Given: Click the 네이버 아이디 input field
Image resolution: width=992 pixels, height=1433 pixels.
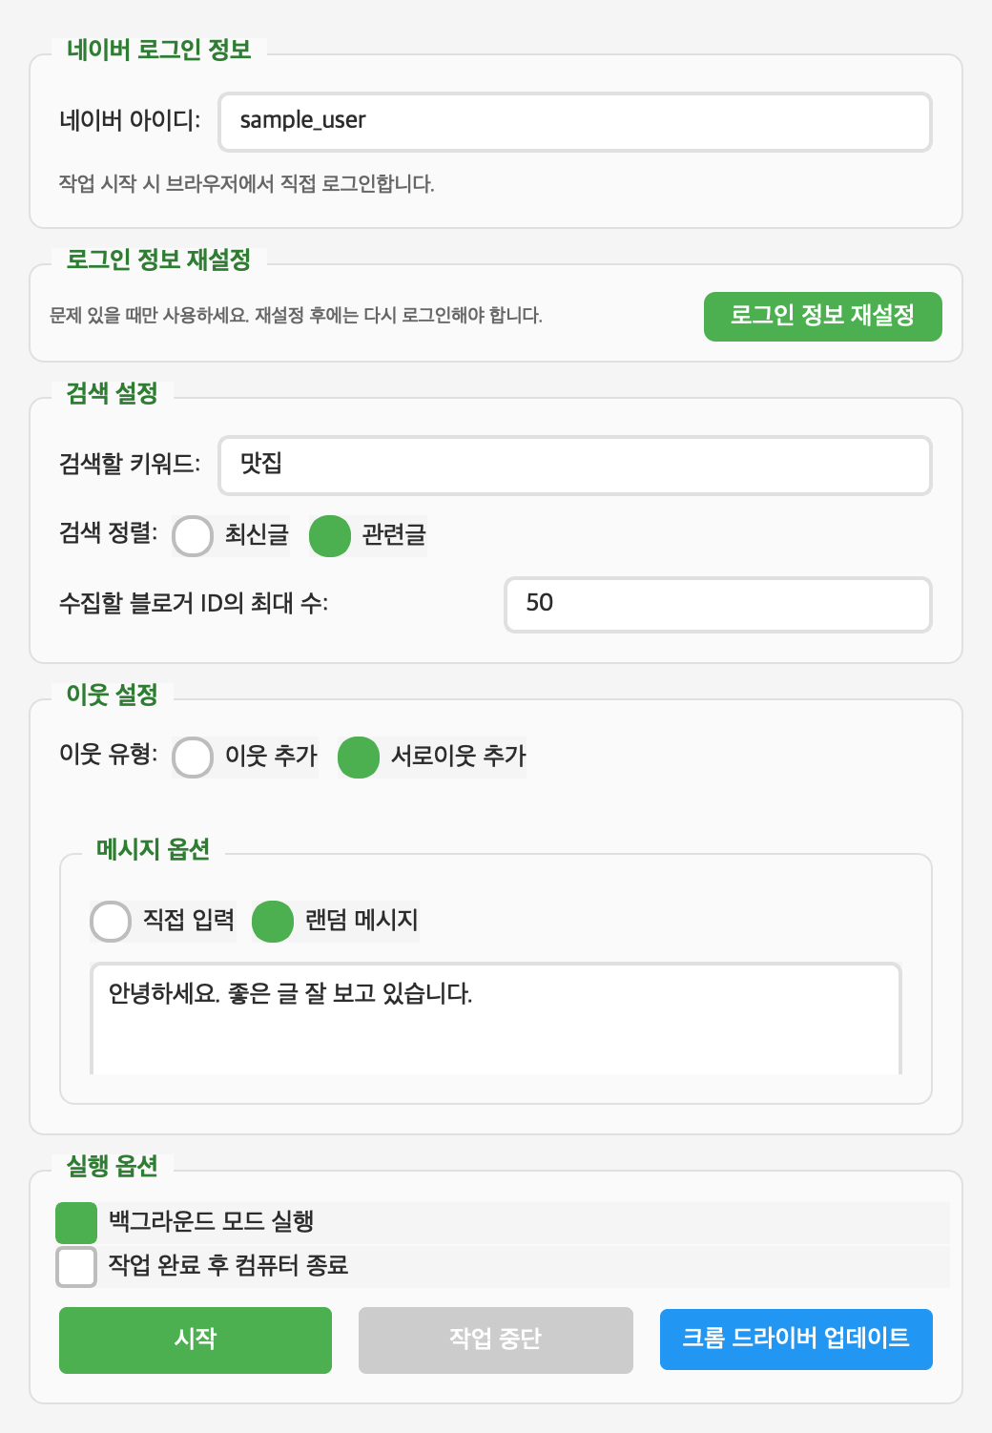Looking at the screenshot, I should [574, 121].
